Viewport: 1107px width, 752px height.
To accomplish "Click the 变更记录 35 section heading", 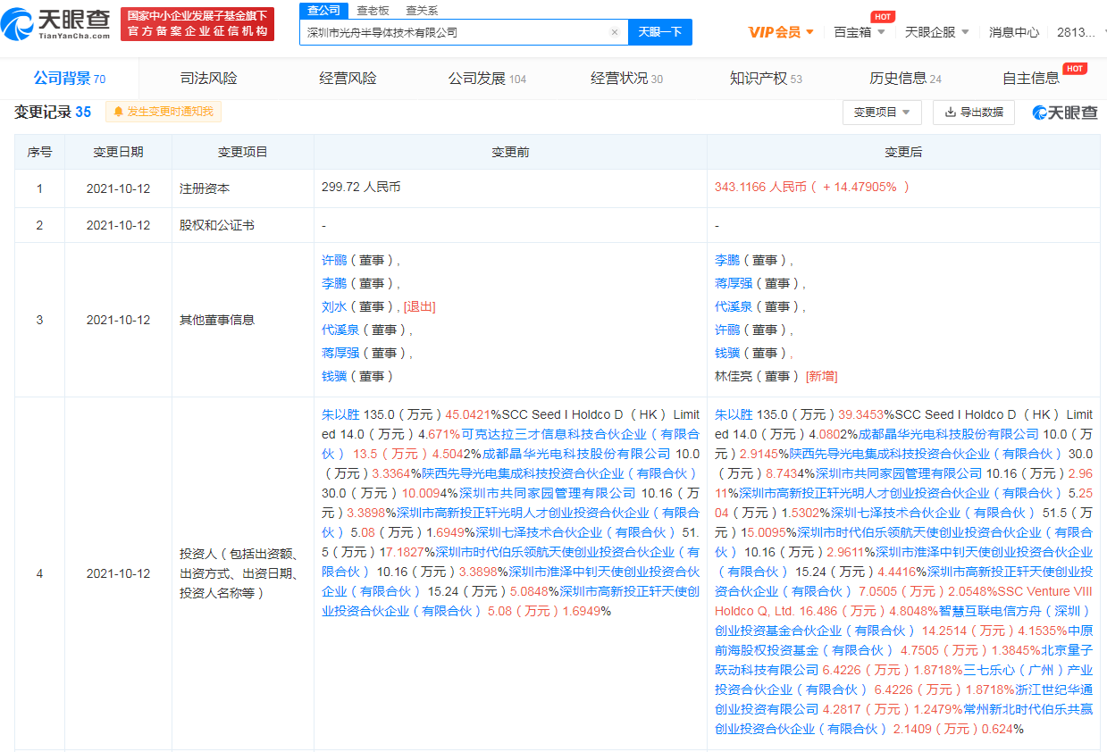I will click(x=52, y=112).
